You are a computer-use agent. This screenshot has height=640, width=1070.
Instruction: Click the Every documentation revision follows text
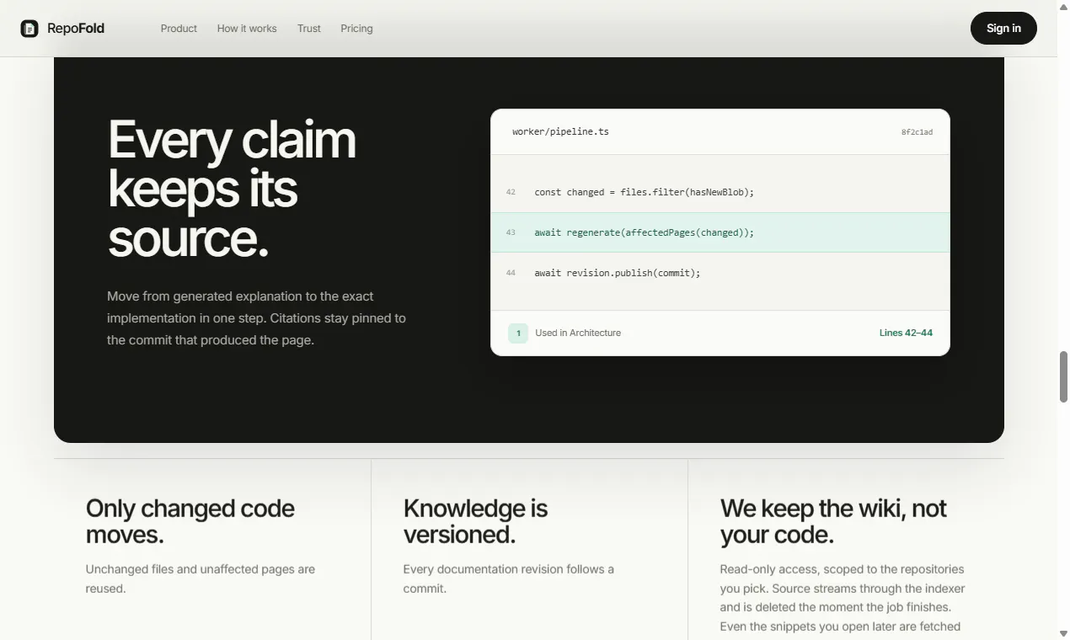[509, 579]
